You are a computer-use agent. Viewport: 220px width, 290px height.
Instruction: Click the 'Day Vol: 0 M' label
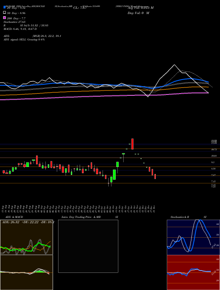pyautogui.click(x=138, y=13)
